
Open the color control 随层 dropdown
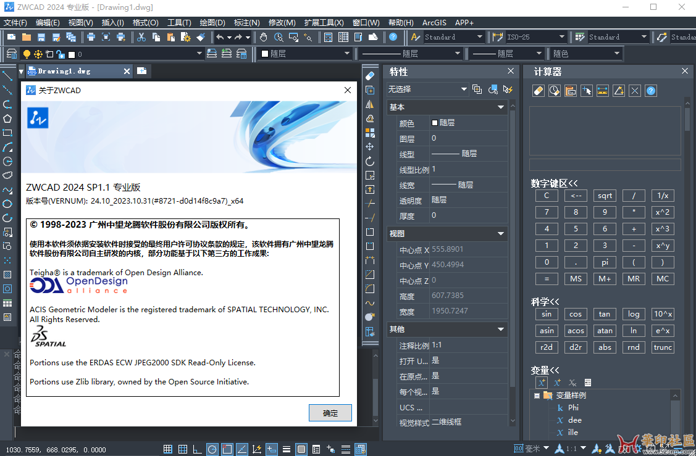pyautogui.click(x=305, y=54)
